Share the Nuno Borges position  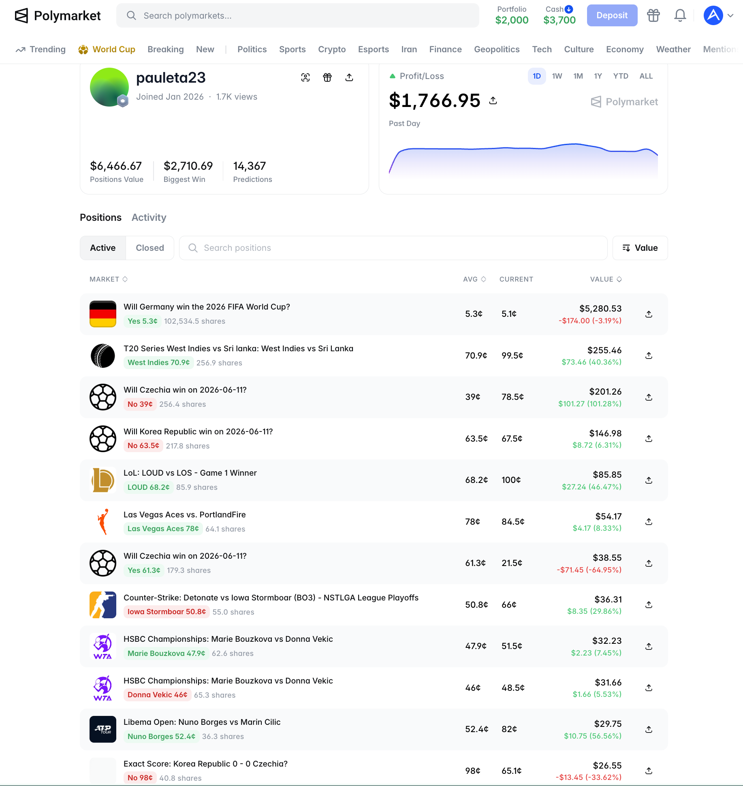click(x=649, y=729)
